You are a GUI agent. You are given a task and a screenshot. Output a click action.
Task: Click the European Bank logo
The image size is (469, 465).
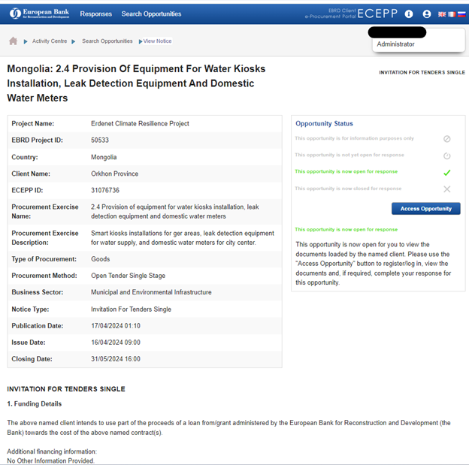pyautogui.click(x=39, y=14)
